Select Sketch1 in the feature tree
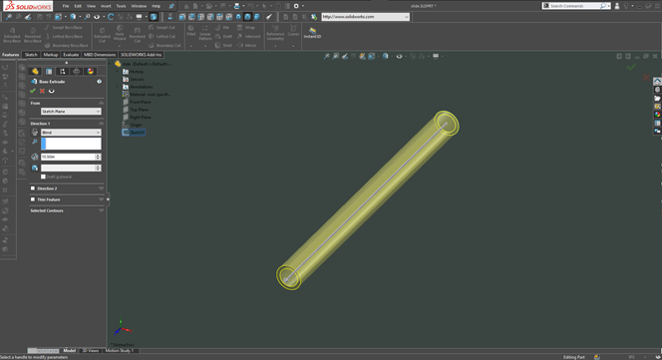The image size is (662, 360). tap(134, 133)
